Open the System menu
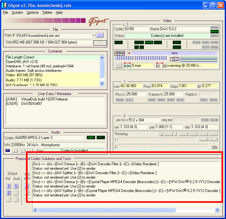 17,13
